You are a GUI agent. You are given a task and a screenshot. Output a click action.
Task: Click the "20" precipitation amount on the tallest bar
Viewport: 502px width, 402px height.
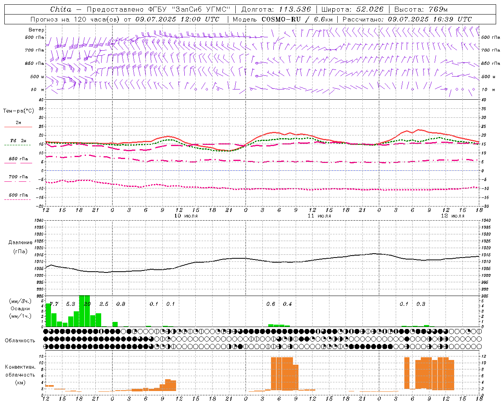(87, 304)
